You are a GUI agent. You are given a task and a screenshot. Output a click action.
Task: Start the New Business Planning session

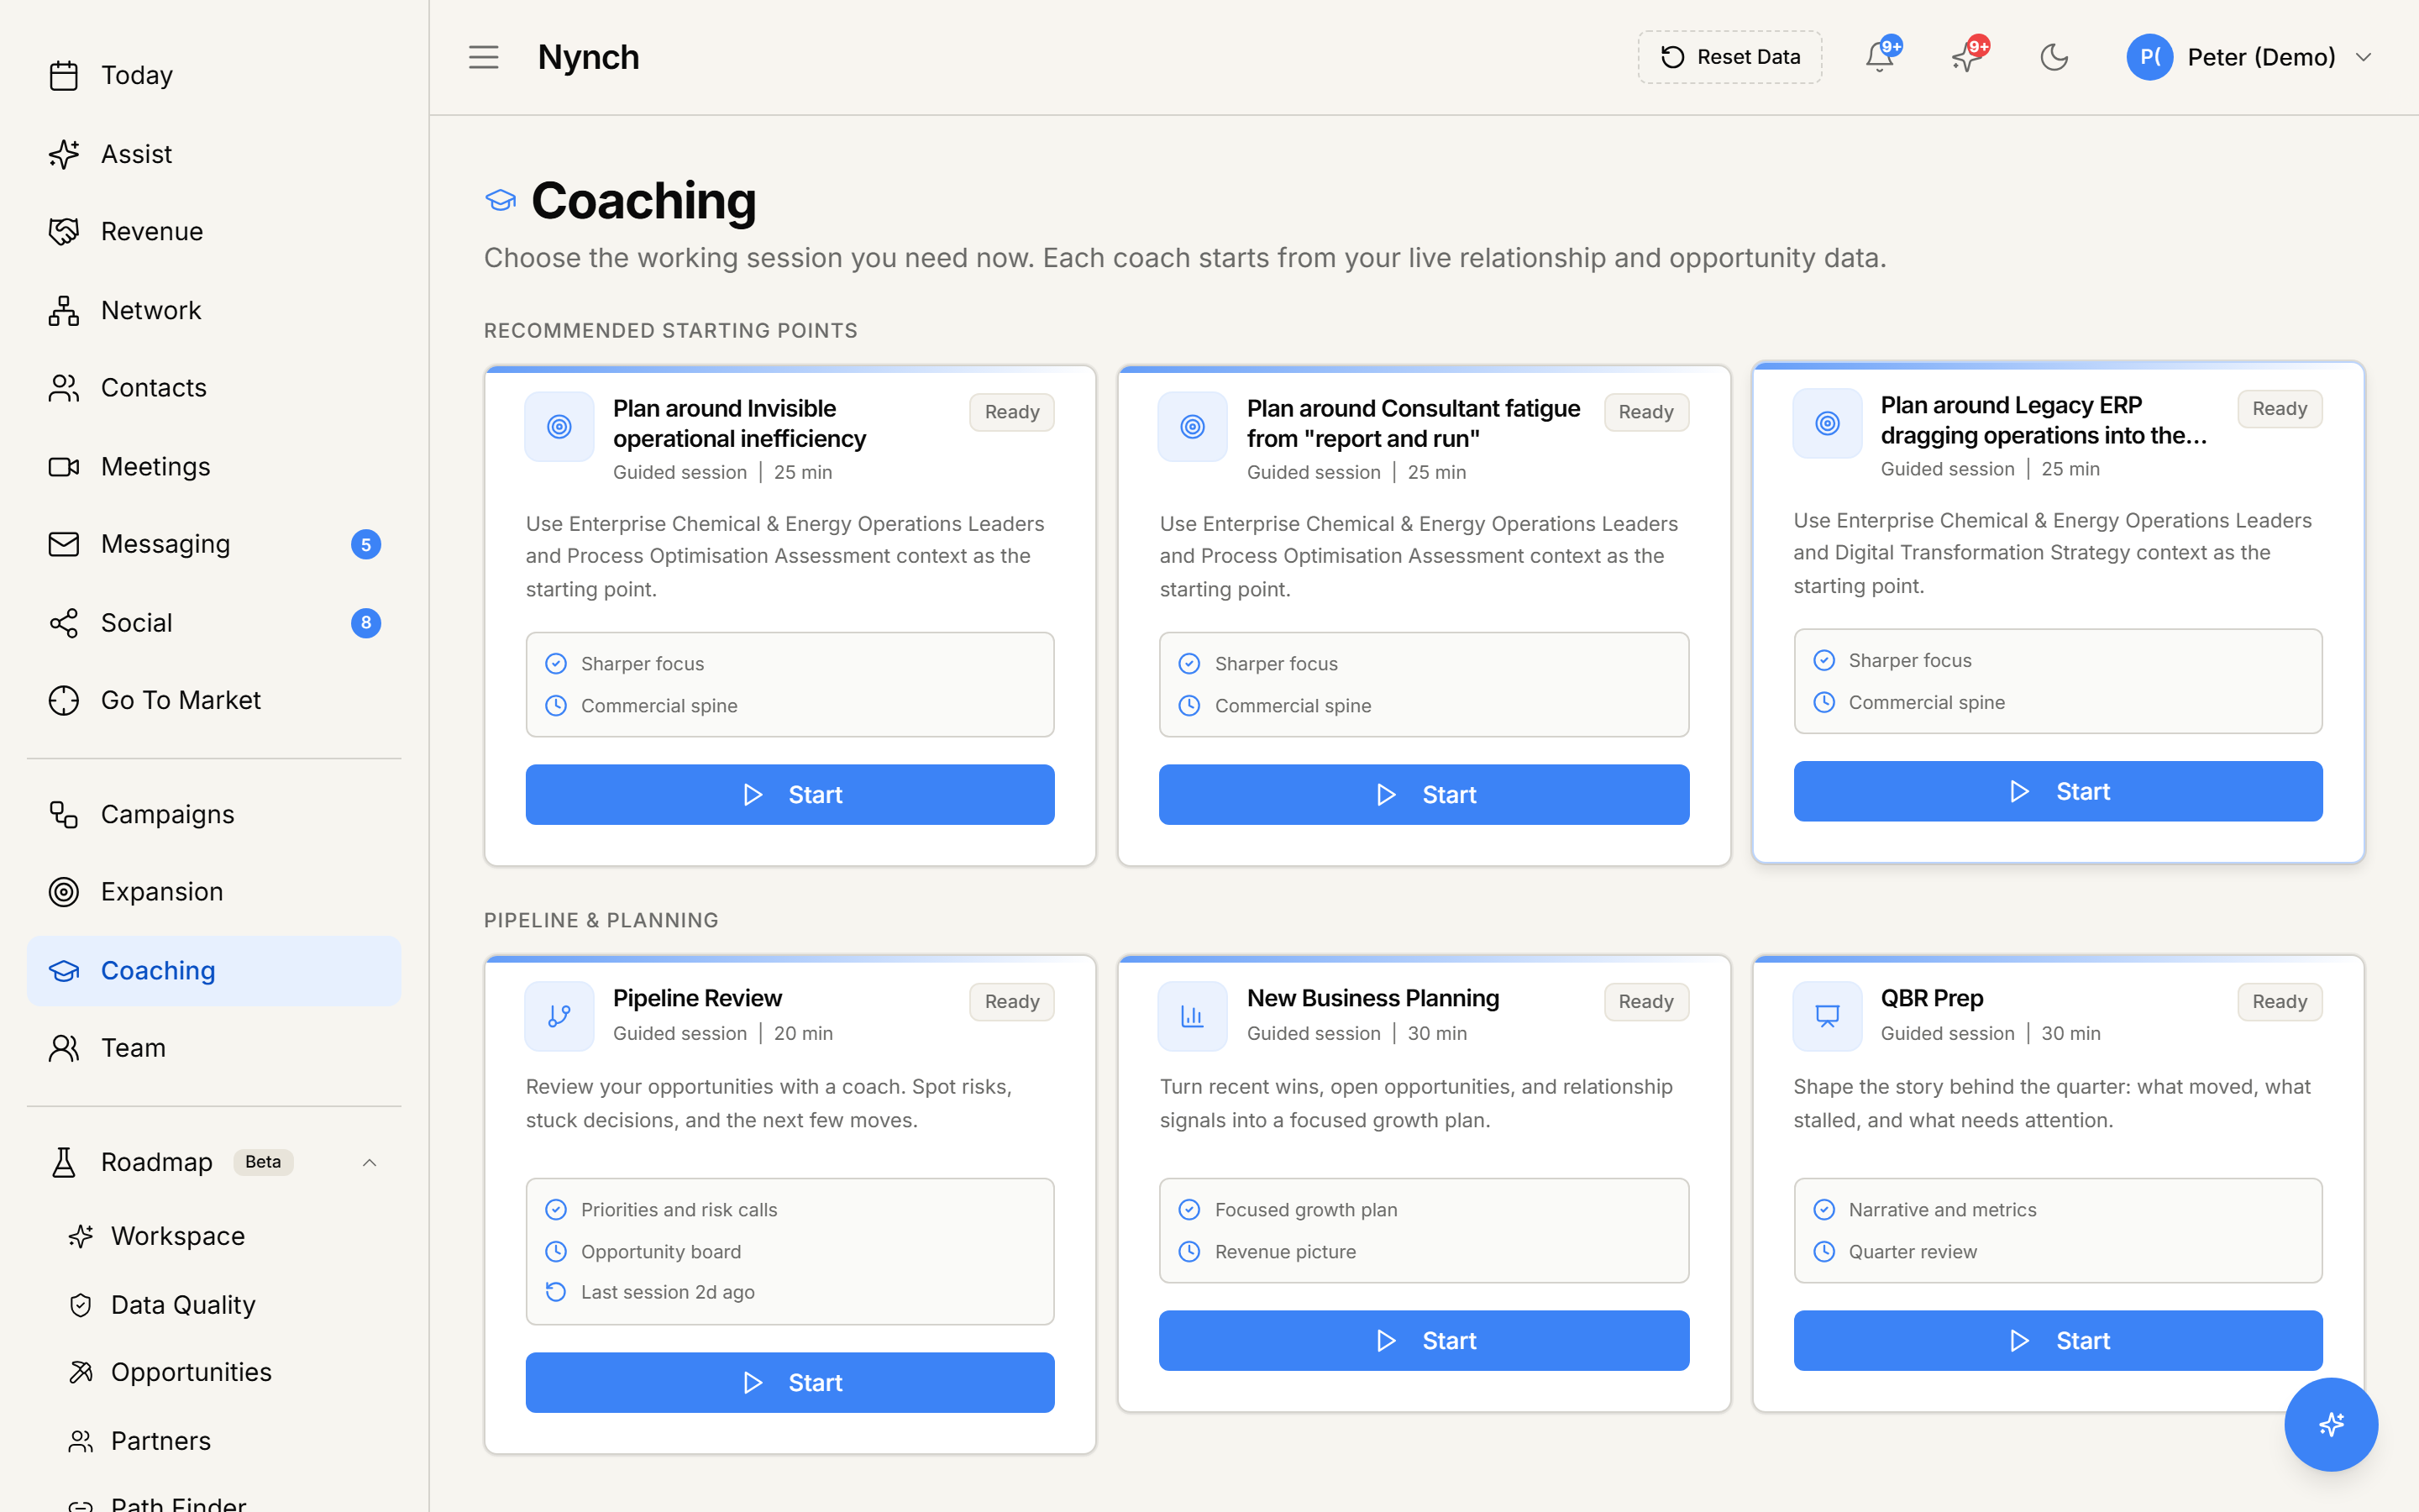click(1424, 1341)
